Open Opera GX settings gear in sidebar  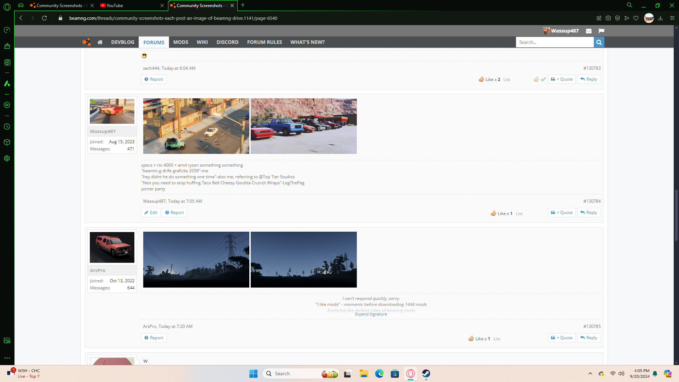7,158
